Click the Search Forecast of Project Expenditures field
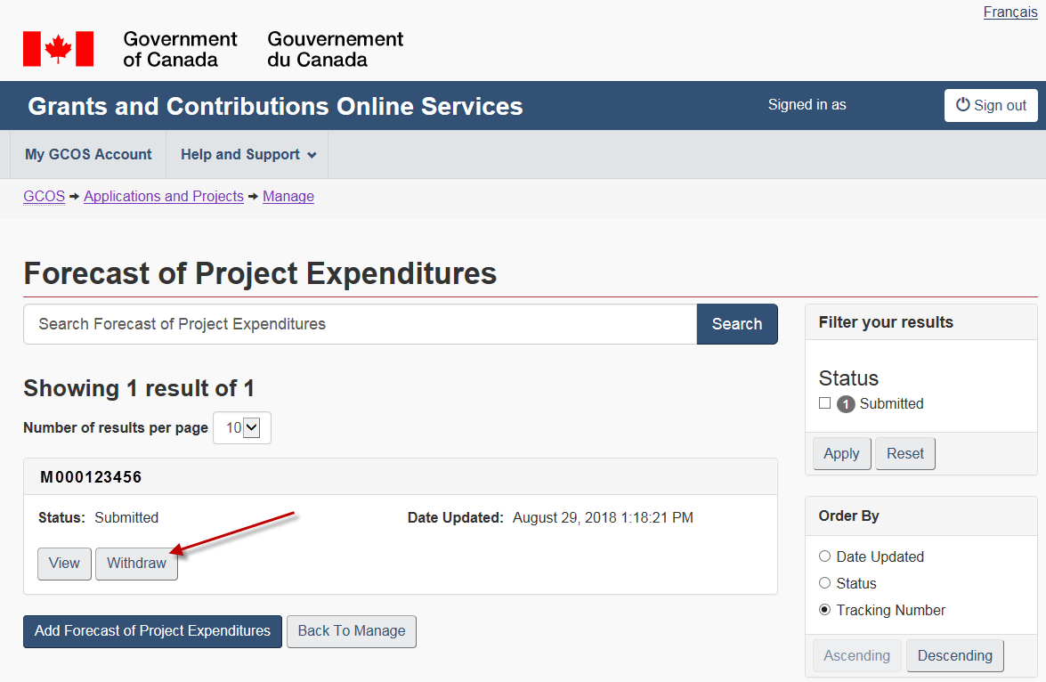The width and height of the screenshot is (1046, 682). pyautogui.click(x=360, y=324)
